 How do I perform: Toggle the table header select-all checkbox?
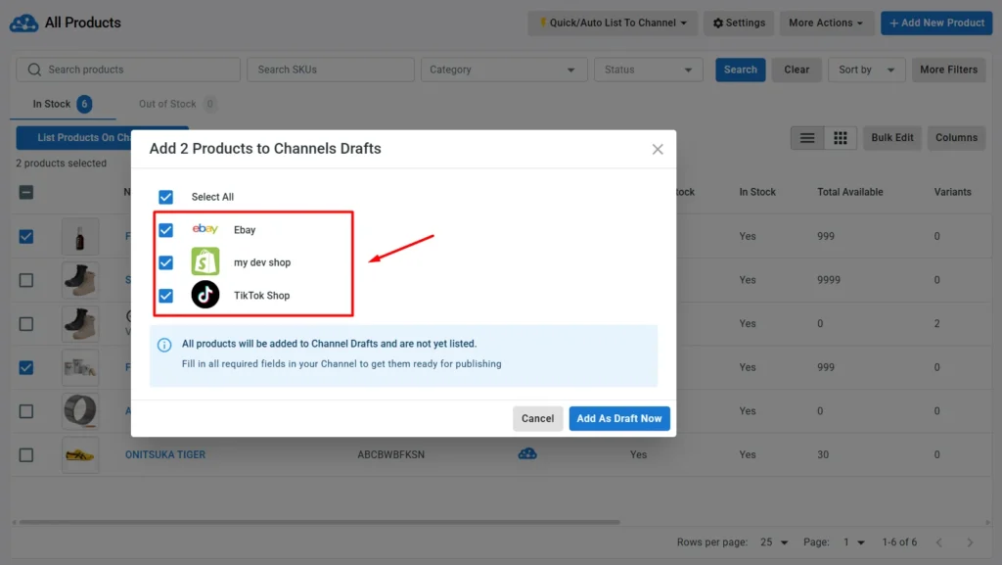(26, 192)
